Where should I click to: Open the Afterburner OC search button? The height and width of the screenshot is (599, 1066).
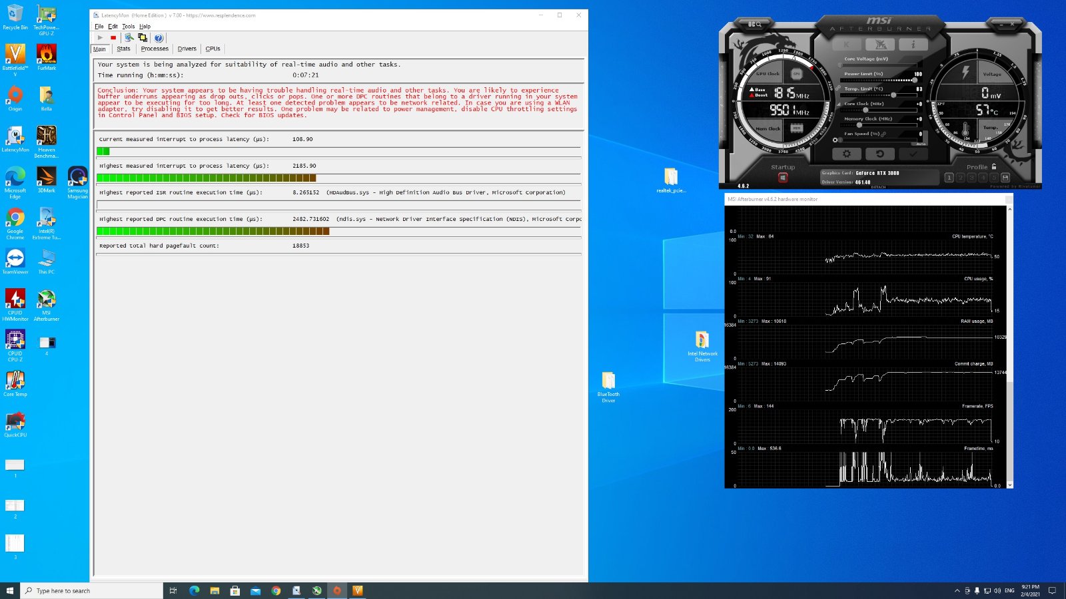click(755, 24)
